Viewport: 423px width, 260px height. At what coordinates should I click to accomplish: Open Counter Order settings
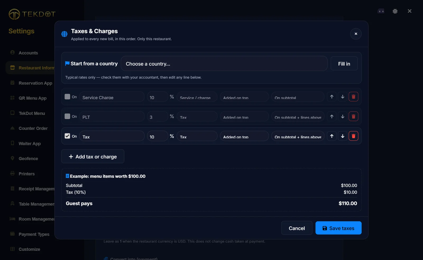(33, 128)
